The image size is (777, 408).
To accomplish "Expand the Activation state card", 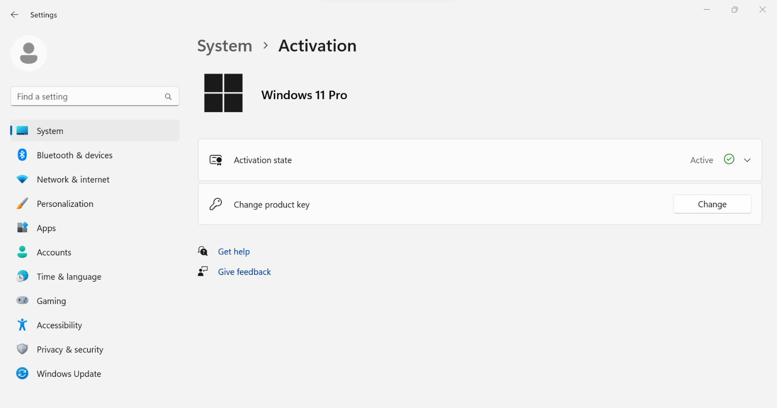I will tap(437, 160).
